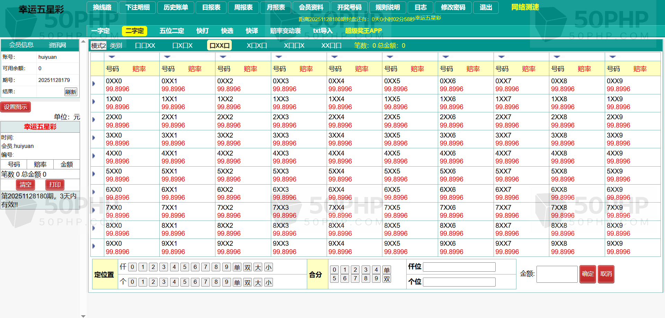Click the 刷新 refresh button

click(71, 92)
